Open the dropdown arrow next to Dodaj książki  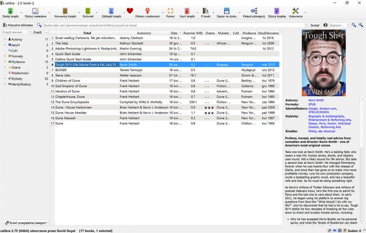pyautogui.click(x=22, y=12)
